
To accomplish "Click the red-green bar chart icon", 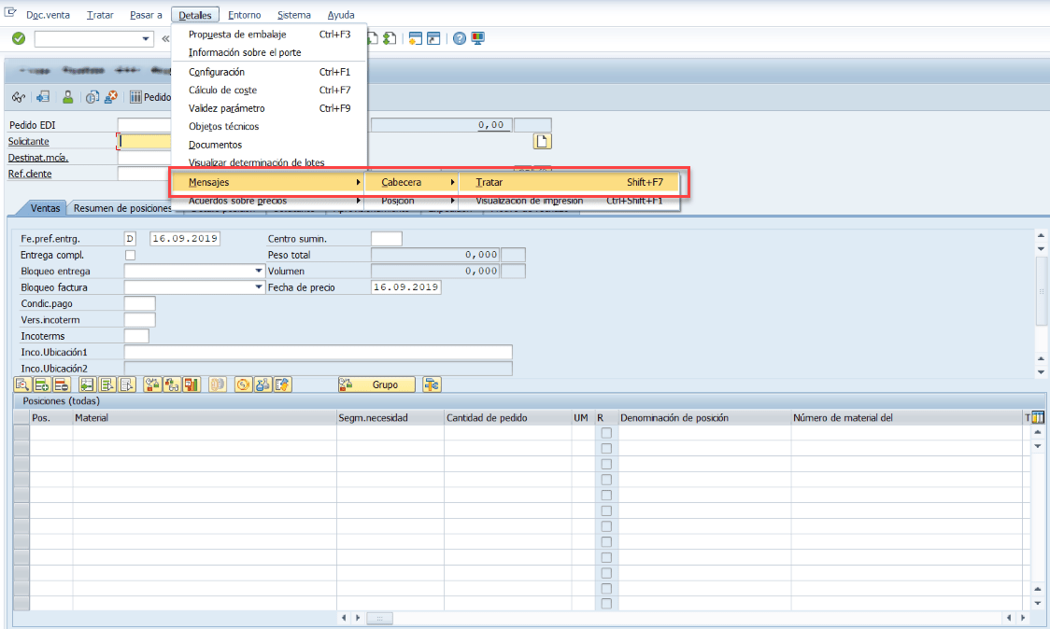I will point(192,384).
